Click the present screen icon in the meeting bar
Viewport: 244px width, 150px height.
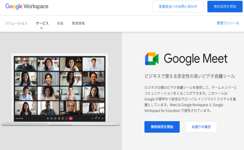point(63,118)
